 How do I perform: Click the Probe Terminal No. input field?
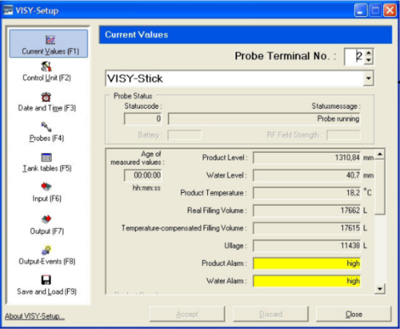coord(354,56)
